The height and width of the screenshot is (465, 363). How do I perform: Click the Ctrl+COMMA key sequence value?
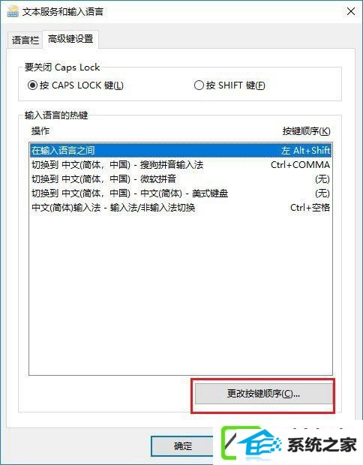[300, 164]
